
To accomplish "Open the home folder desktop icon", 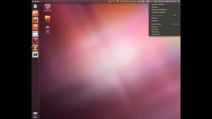I will (48, 19).
